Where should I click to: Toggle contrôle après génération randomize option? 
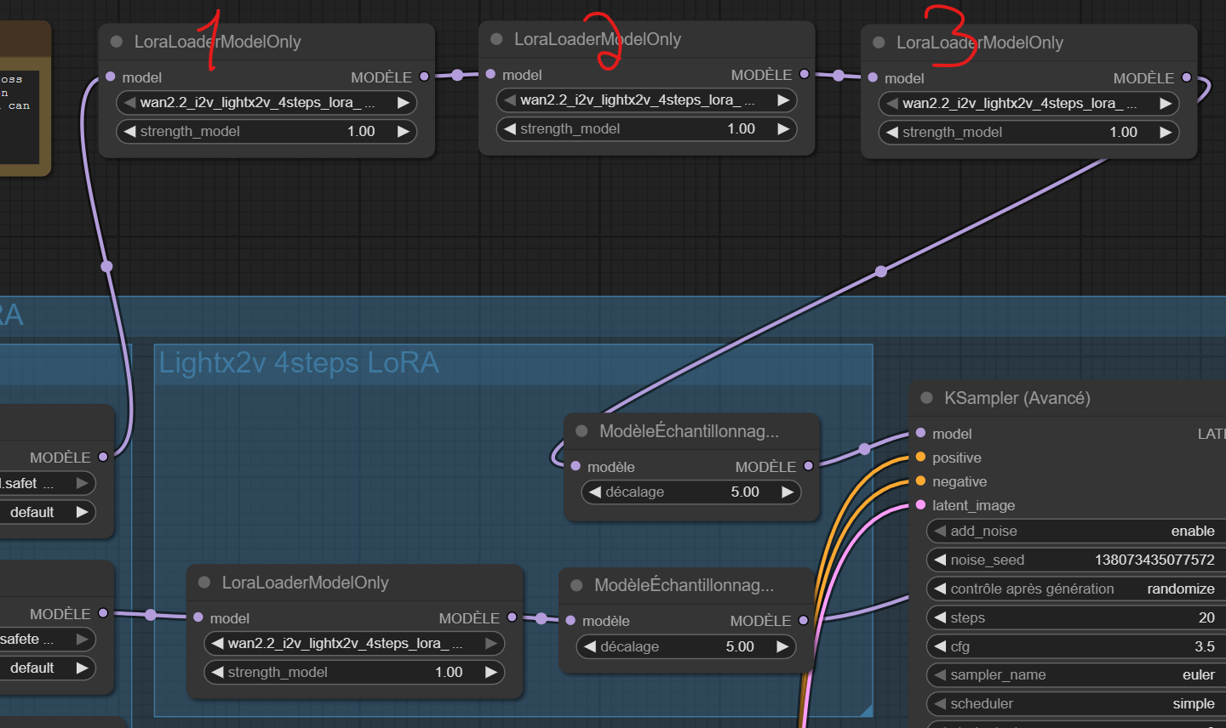click(1073, 589)
